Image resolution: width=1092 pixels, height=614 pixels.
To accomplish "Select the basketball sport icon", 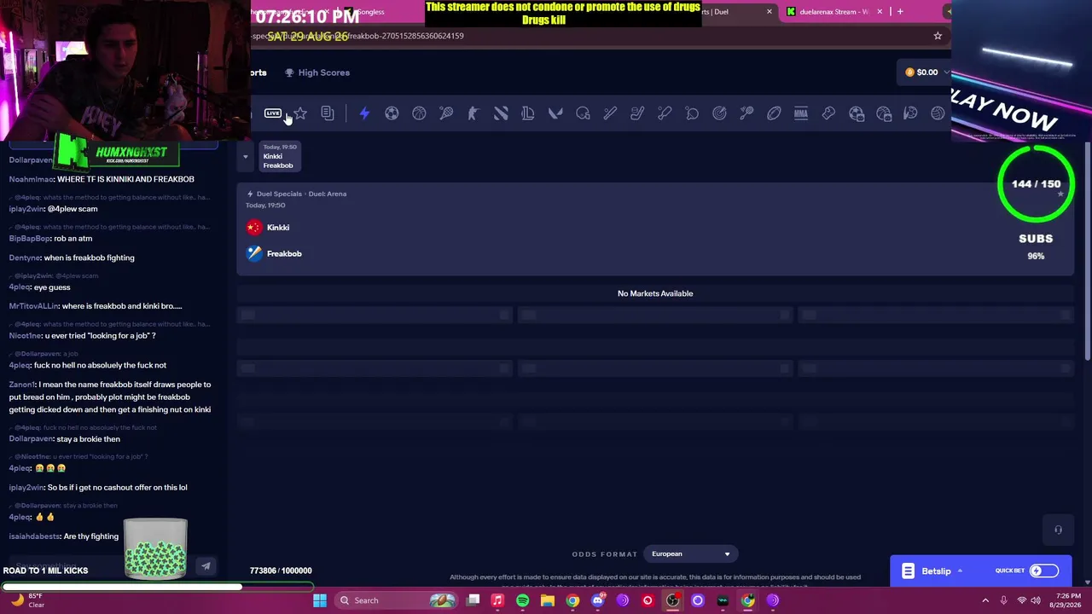I will pyautogui.click(x=419, y=113).
